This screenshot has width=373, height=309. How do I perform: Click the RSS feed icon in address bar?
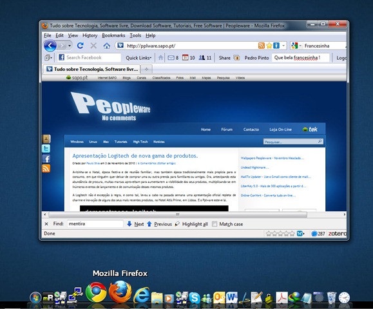261,46
